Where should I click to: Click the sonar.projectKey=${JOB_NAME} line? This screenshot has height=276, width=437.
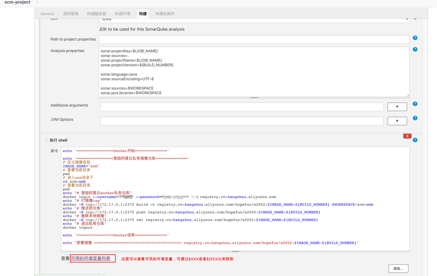point(129,51)
